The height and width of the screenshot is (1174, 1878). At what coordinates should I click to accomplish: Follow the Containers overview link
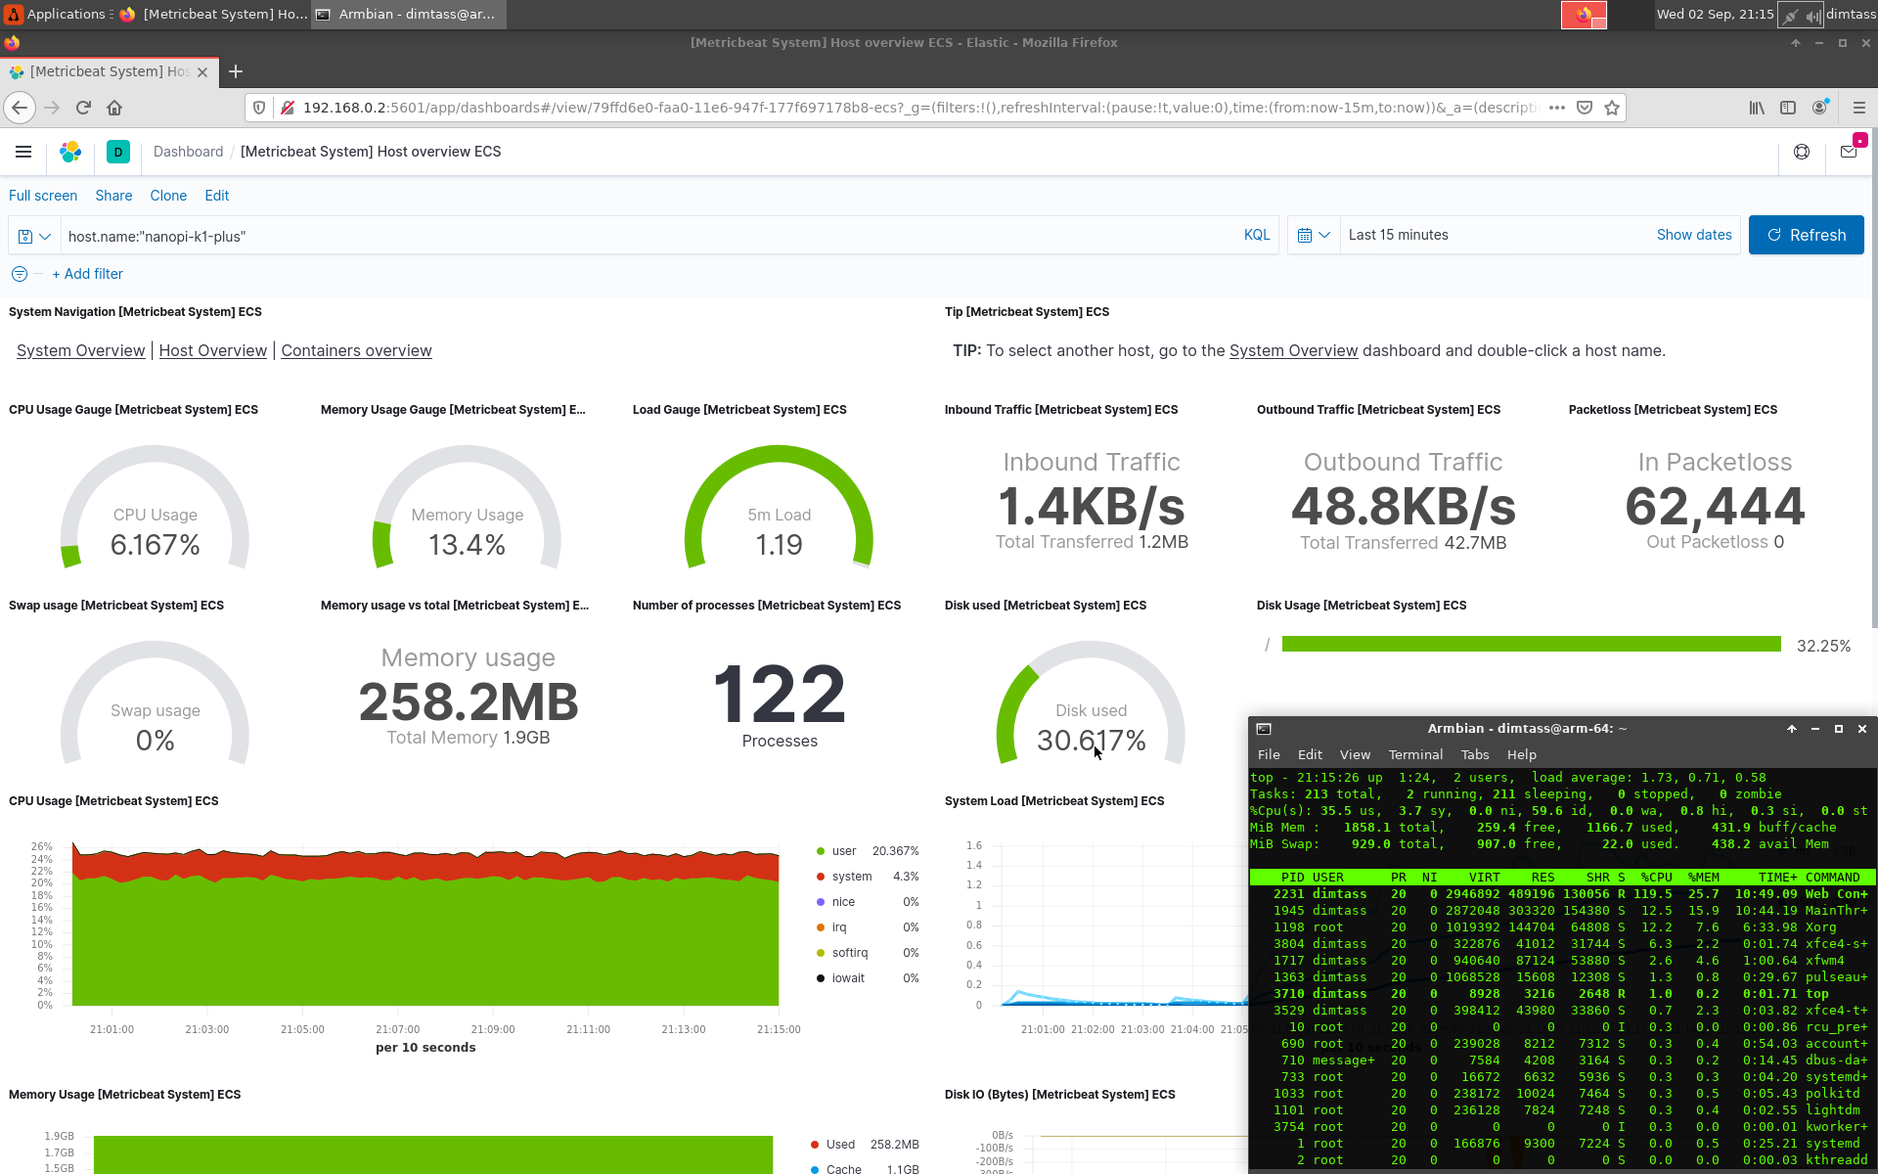(356, 350)
